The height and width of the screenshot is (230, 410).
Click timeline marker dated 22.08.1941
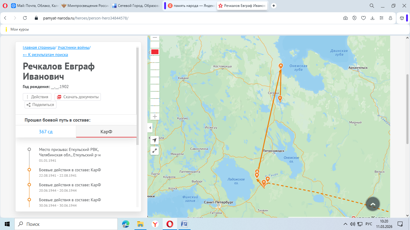point(29,170)
